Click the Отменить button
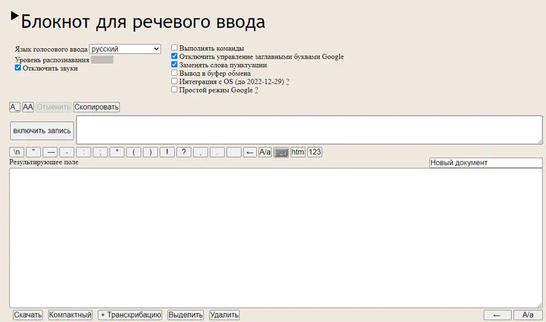The height and width of the screenshot is (322, 546). [54, 107]
